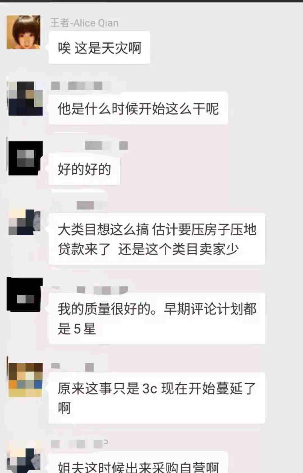The image size is (303, 473).
Task: Select the bottom message about 采购自营
Action: pos(138,462)
